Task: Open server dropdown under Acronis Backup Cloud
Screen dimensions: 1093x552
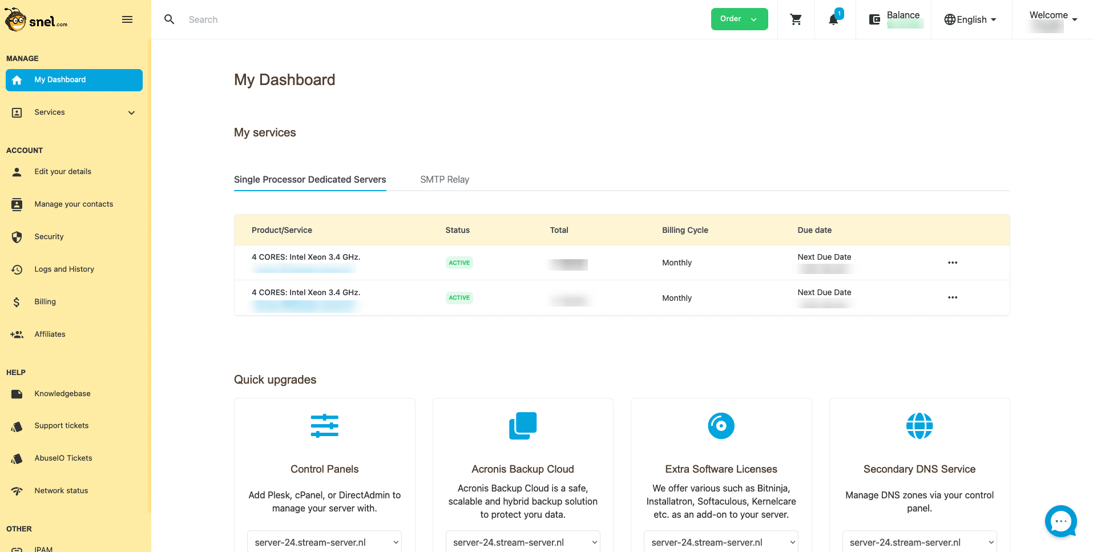Action: pos(523,542)
